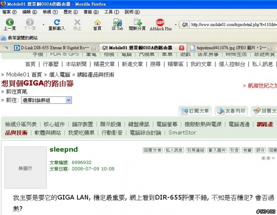Close the D-Link DIR-655 tab

click(x=93, y=48)
